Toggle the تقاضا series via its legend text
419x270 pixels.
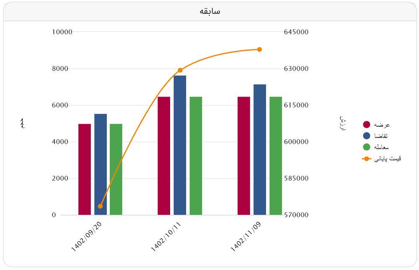tap(381, 135)
